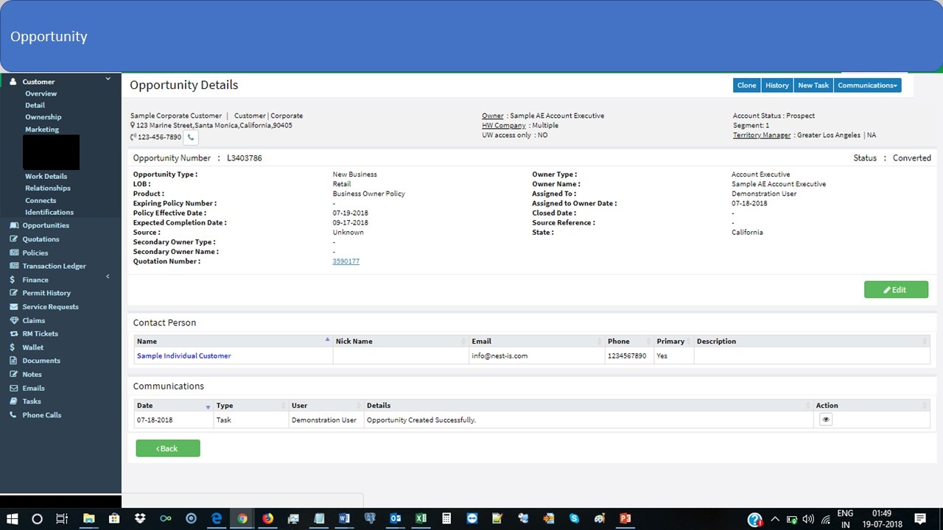
Task: Click the green Edit button
Action: click(896, 290)
